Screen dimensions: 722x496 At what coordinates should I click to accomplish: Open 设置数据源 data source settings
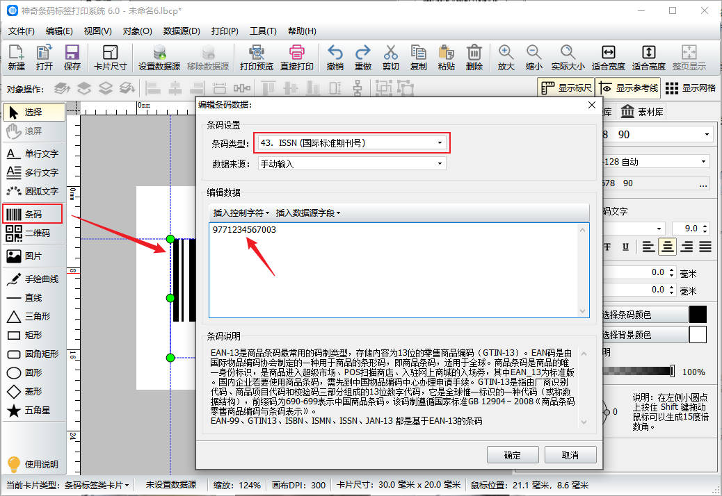(x=159, y=58)
